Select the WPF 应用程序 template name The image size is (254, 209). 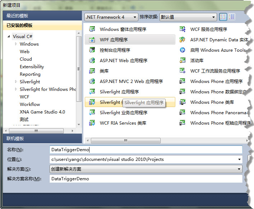114,40
